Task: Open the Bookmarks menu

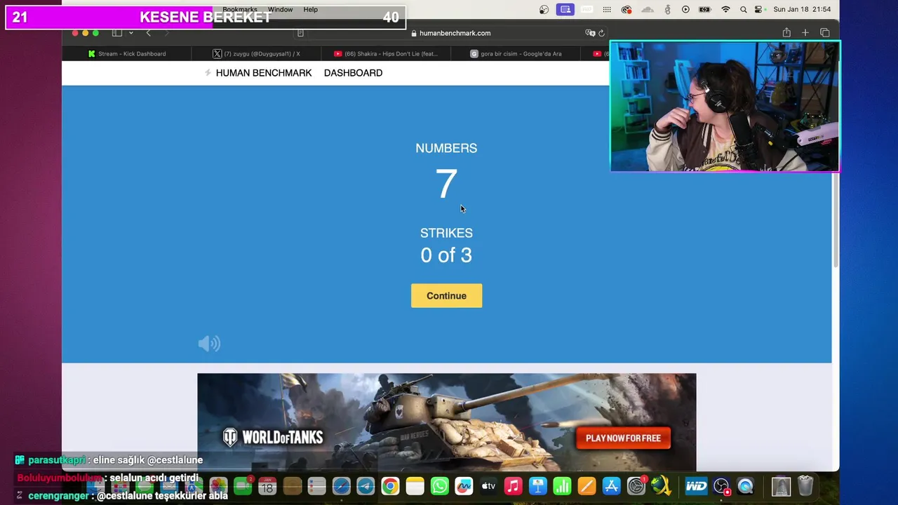Action: (240, 10)
